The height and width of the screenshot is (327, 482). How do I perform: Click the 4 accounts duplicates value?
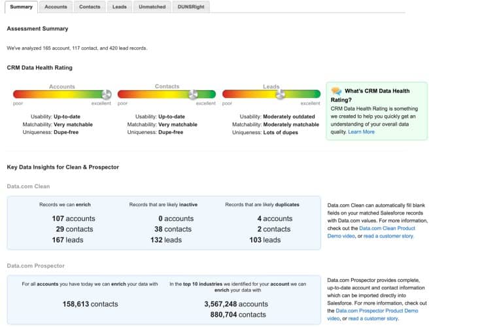coord(275,218)
